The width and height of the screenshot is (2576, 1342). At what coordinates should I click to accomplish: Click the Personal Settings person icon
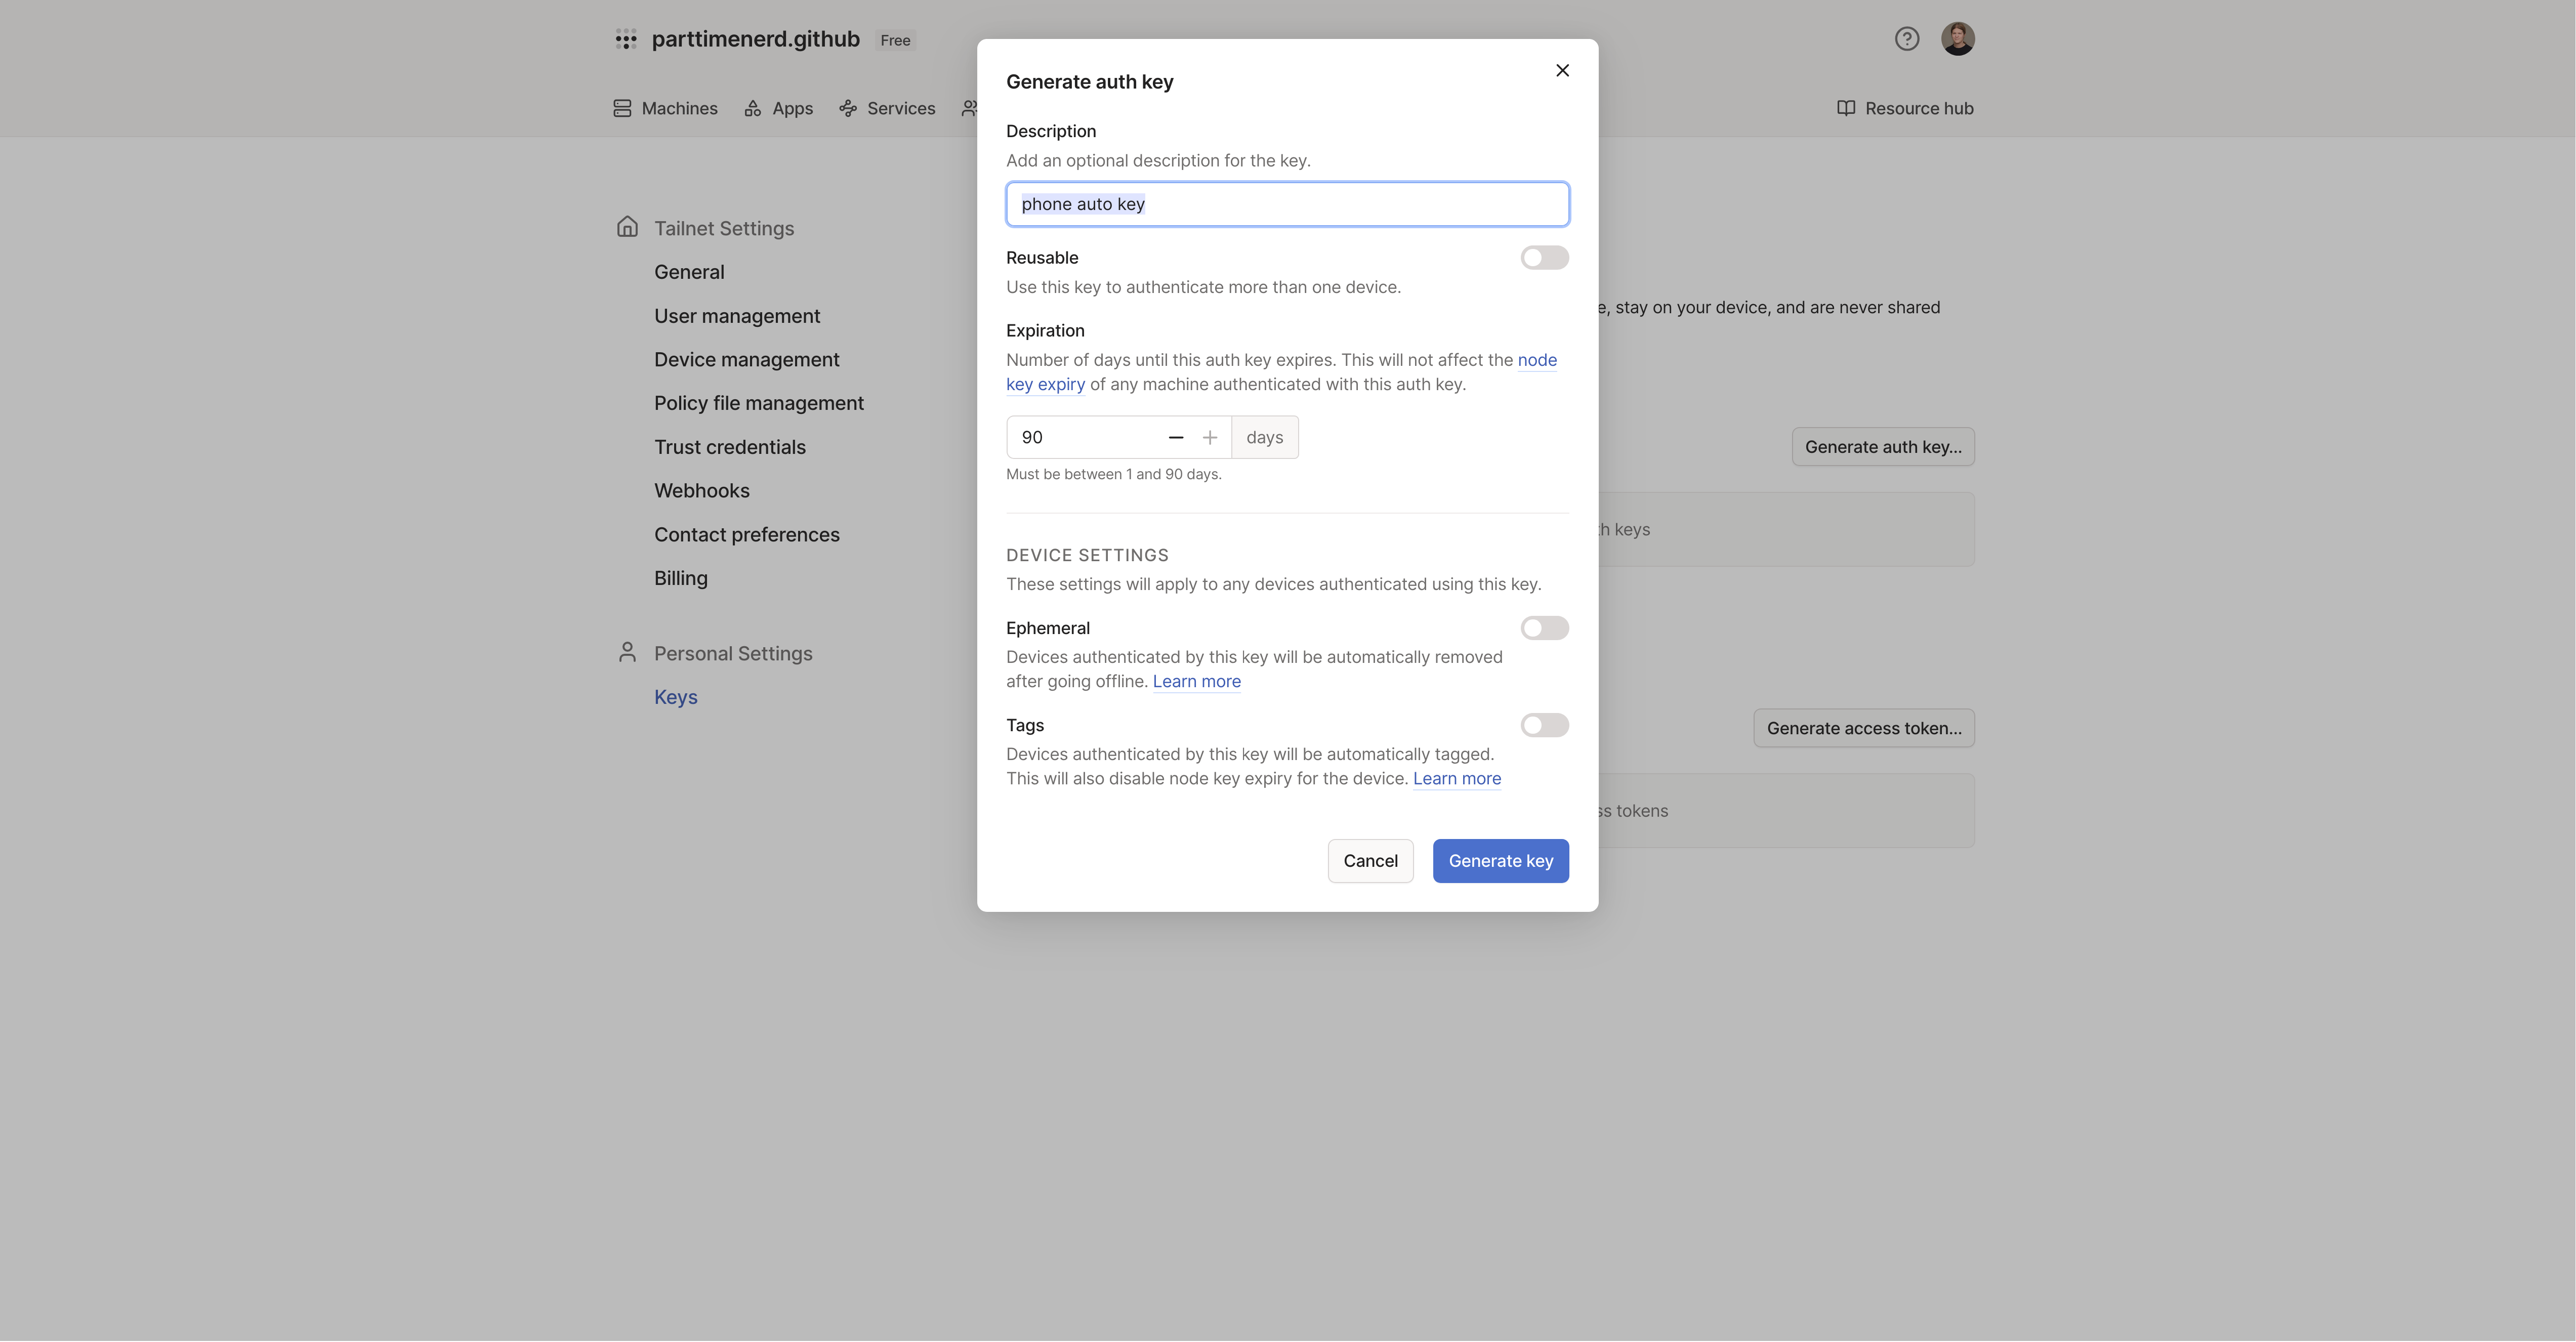627,652
